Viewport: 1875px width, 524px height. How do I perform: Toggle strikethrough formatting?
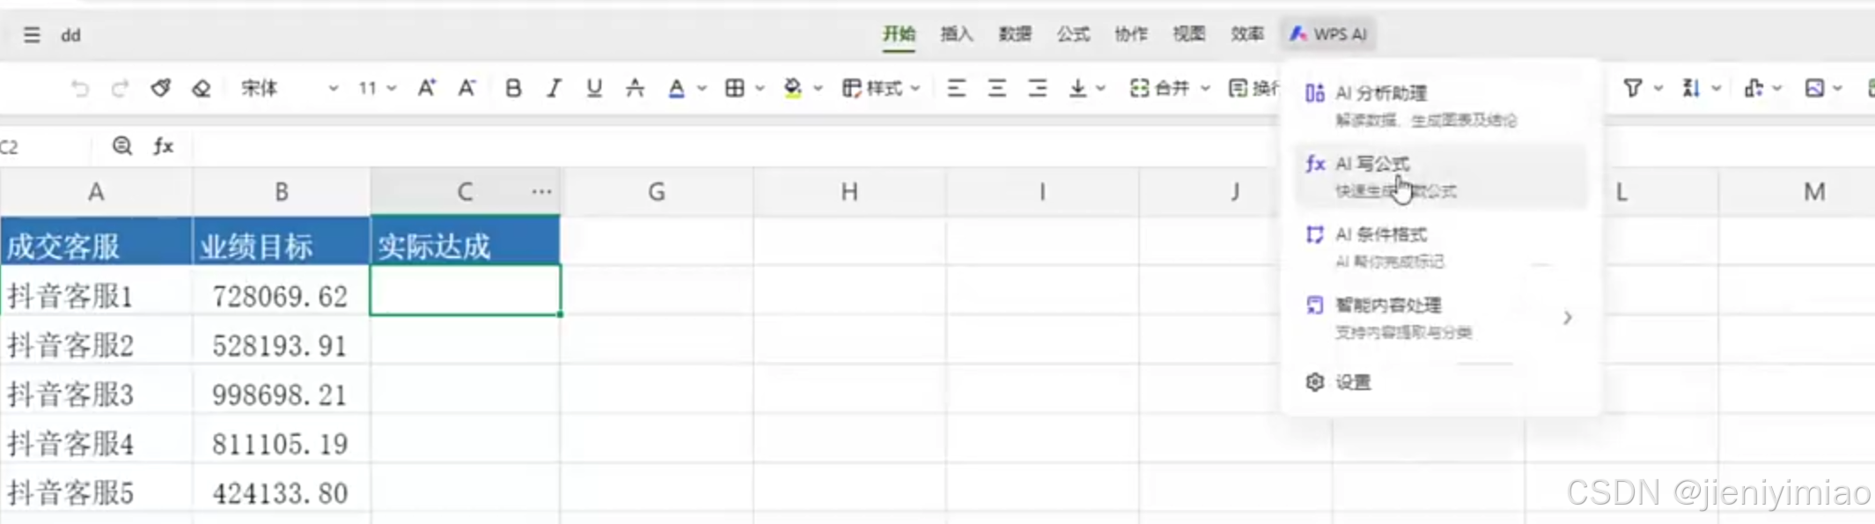coord(635,88)
